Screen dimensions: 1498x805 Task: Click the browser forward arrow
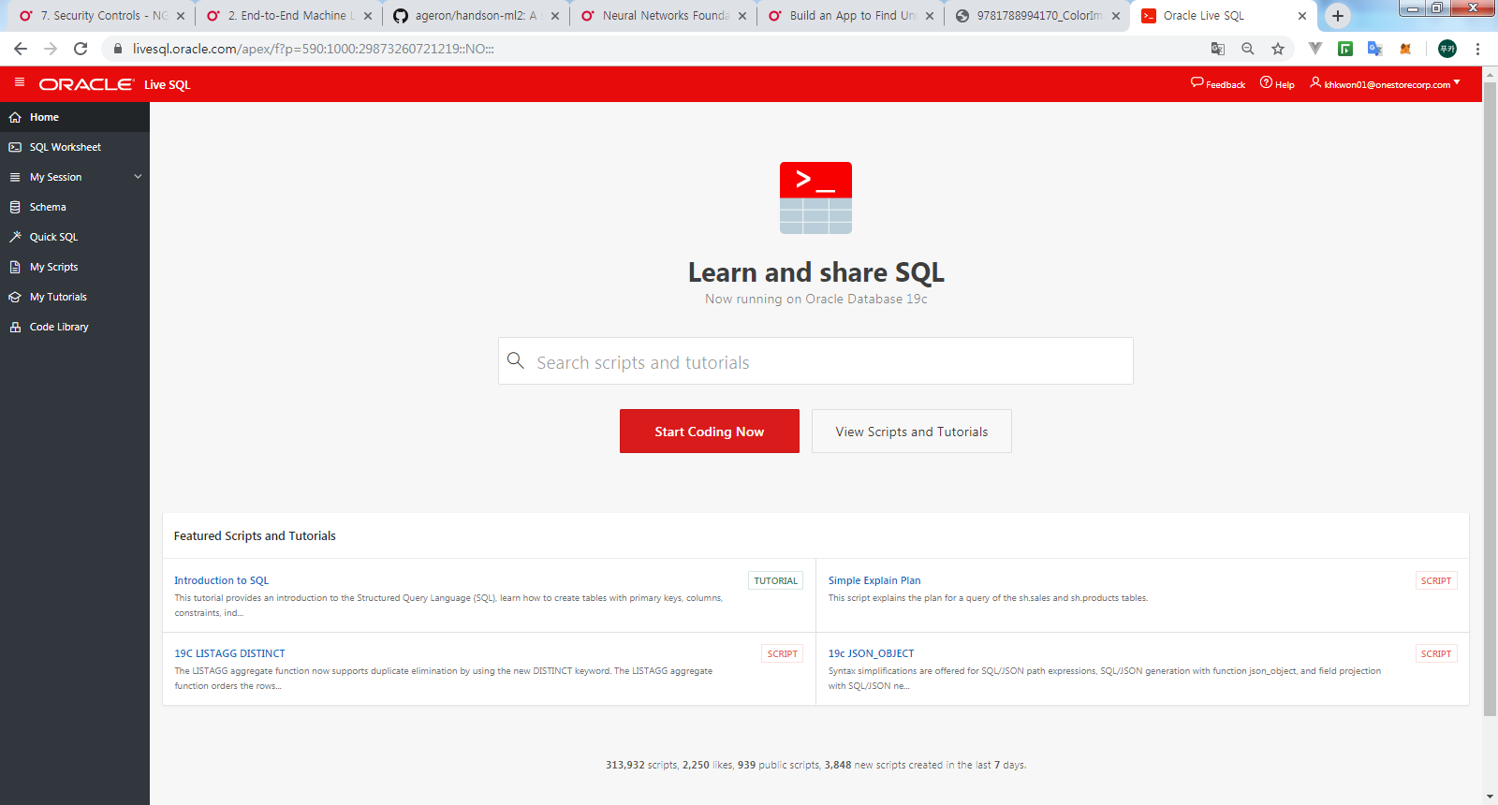pyautogui.click(x=51, y=49)
